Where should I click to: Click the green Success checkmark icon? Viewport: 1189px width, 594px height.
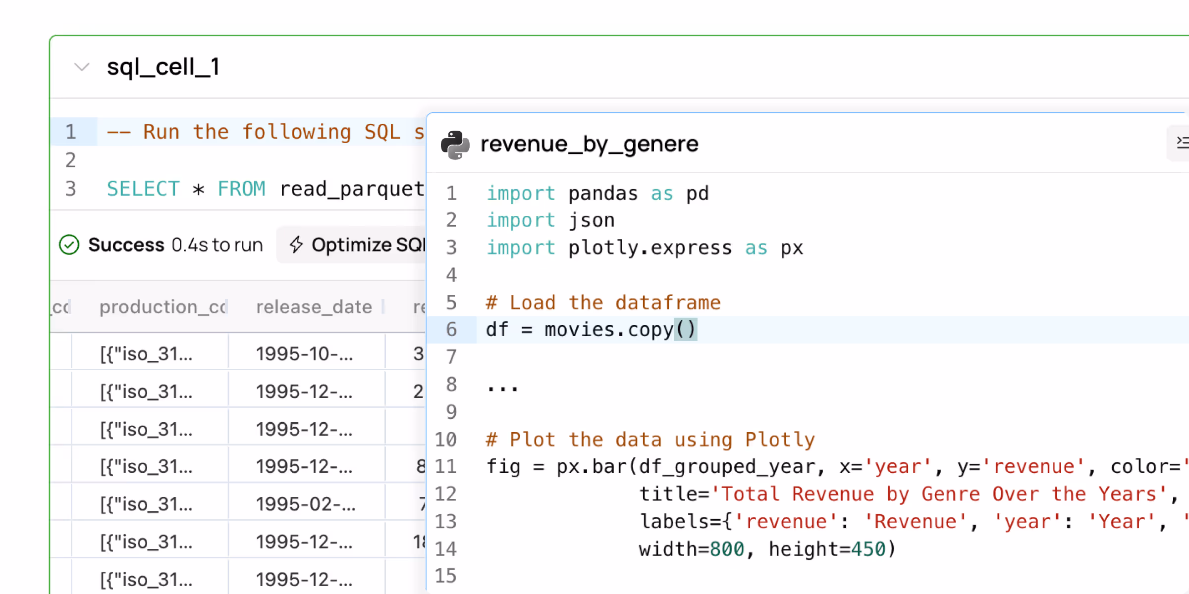[x=69, y=245]
